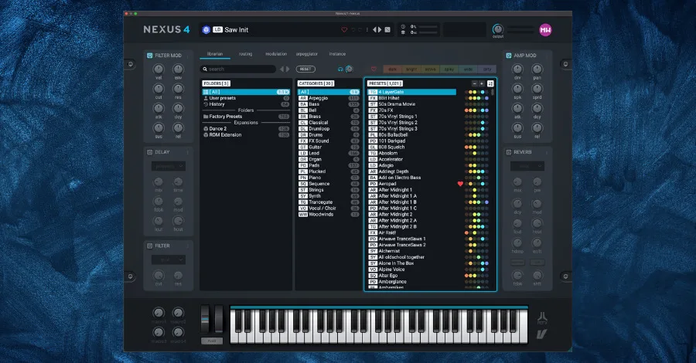Click the heart next to Aeropad

460,184
